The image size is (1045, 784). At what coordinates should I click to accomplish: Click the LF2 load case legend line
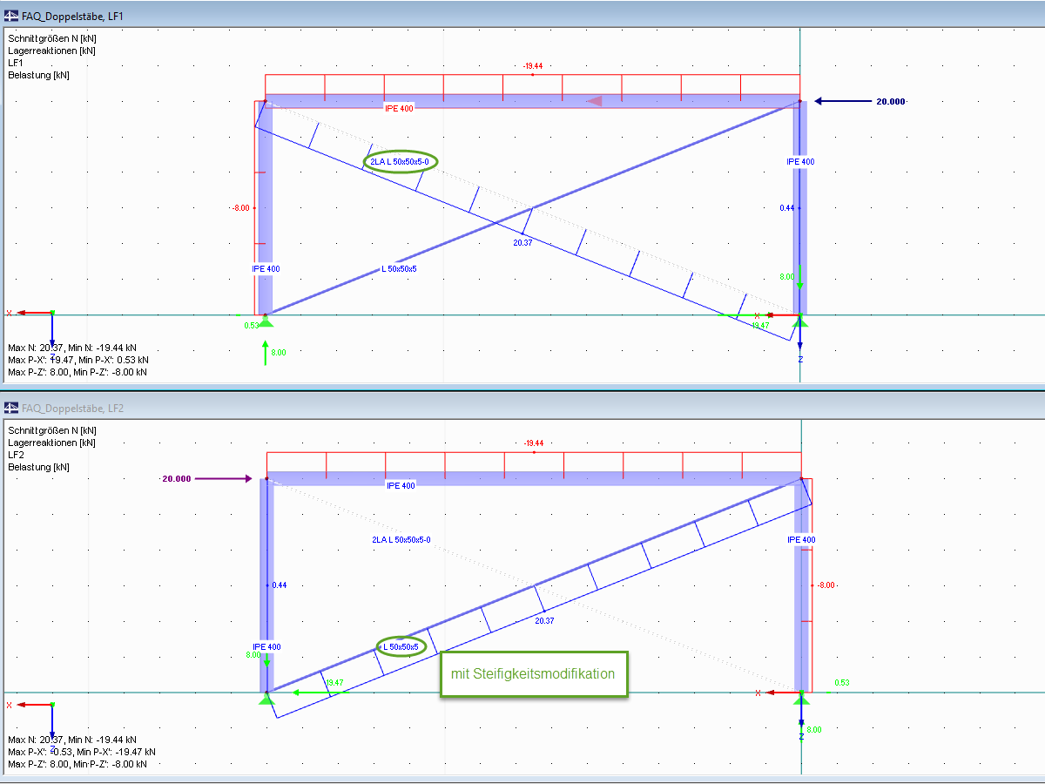(x=17, y=455)
